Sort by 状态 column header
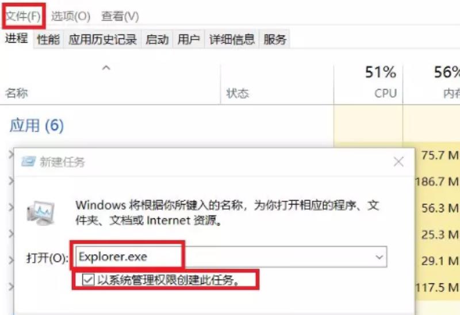The height and width of the screenshot is (315, 460). [237, 93]
